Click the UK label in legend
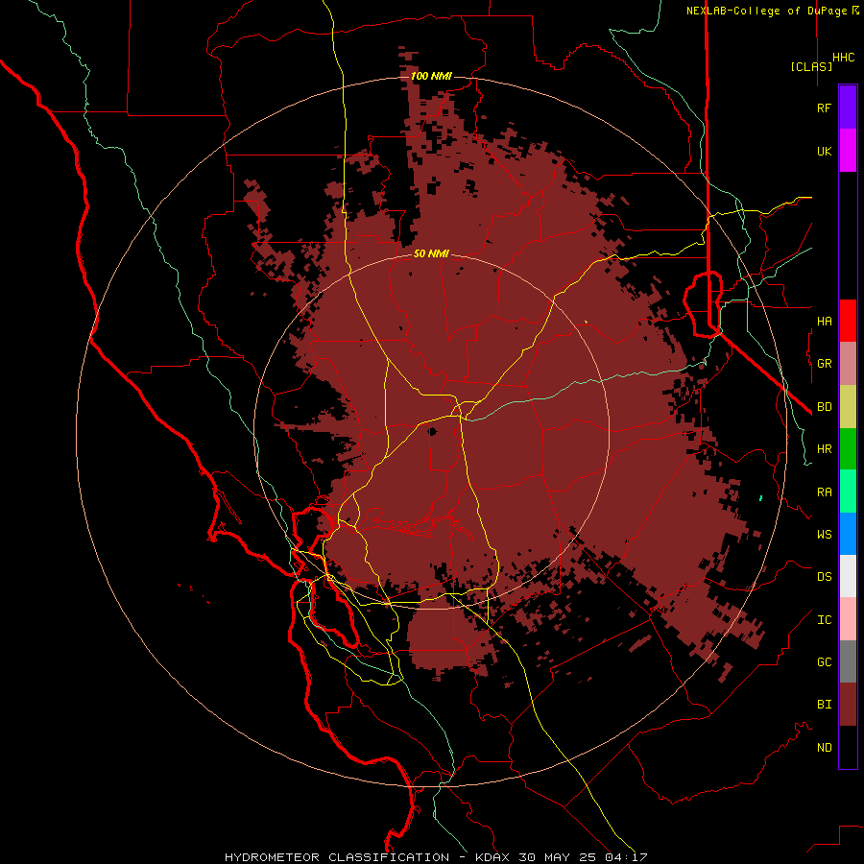This screenshot has height=864, width=864. 824,151
